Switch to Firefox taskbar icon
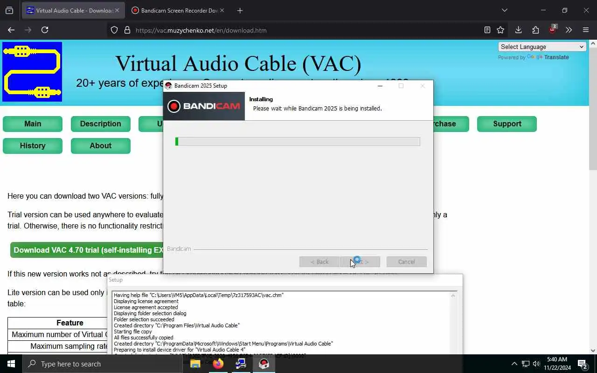 click(x=218, y=364)
